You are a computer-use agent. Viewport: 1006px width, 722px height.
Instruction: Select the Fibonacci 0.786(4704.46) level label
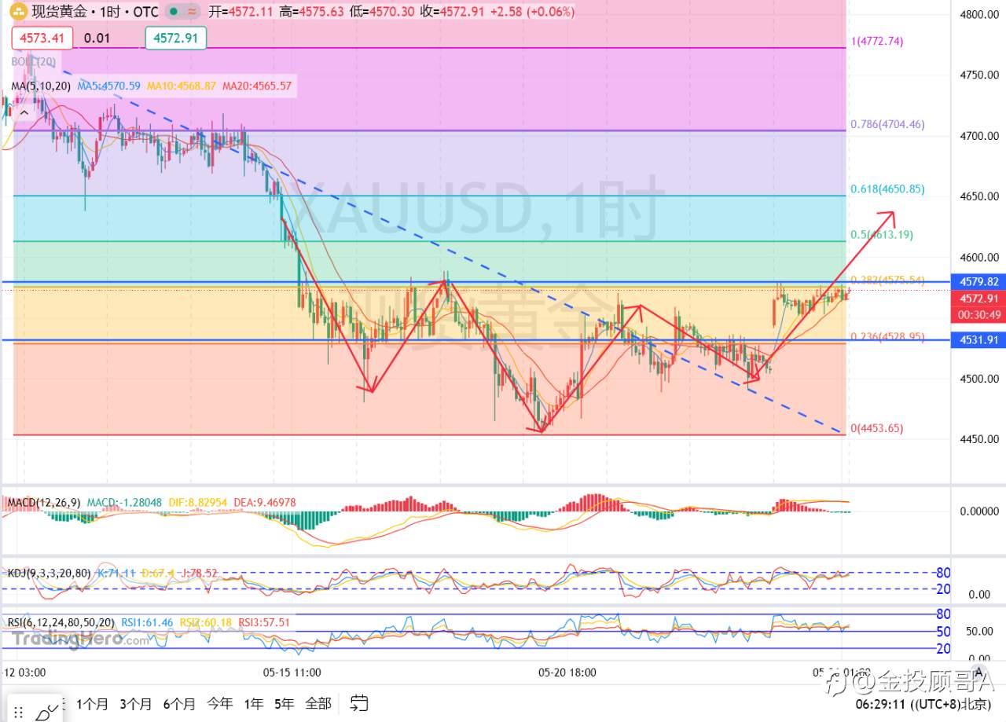[x=887, y=124]
